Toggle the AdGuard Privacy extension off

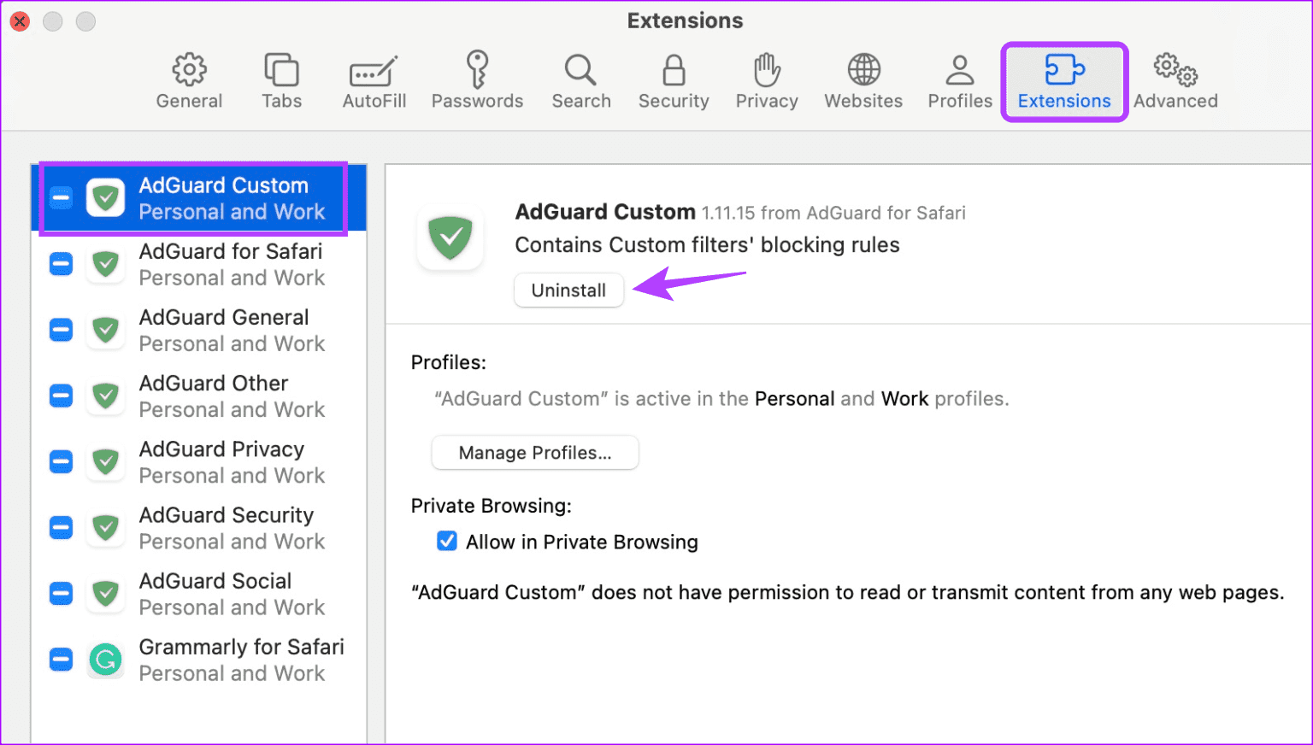click(61, 461)
